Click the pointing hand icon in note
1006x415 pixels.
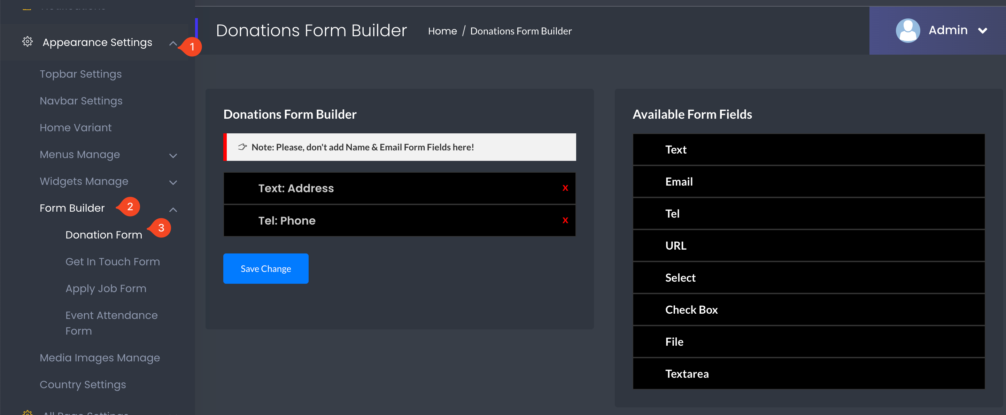(242, 147)
